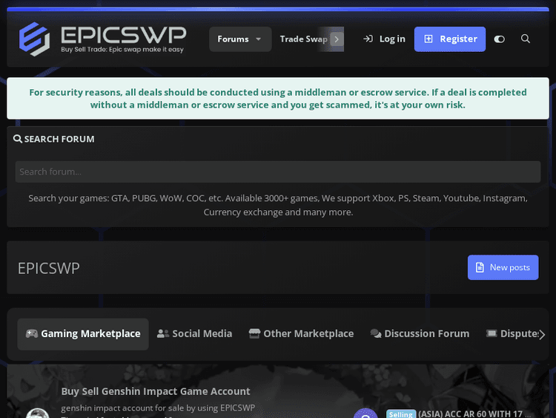556x418 pixels.
Task: Open Buy Sell Genshin Impact Game Account forum
Action: (156, 391)
